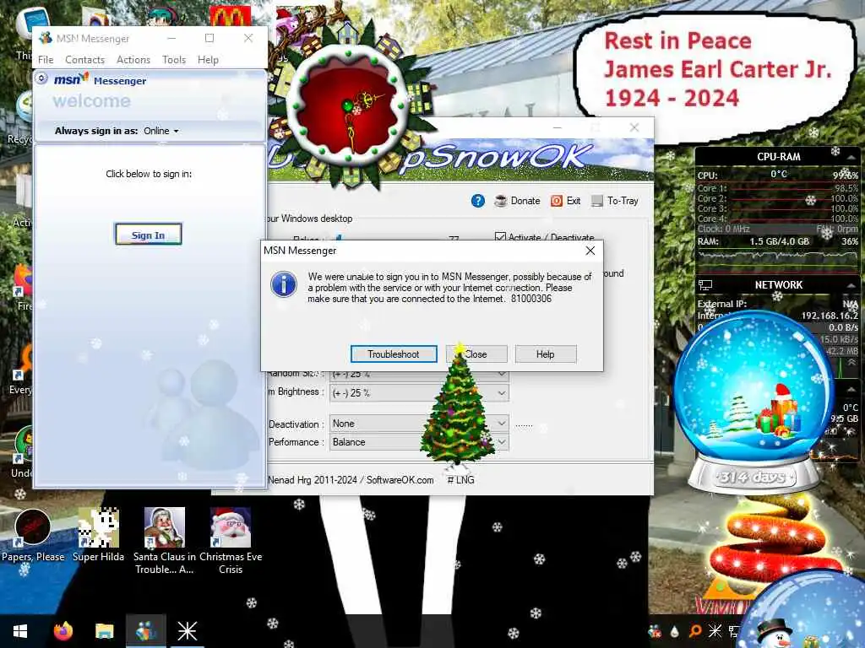Click To-Tray in the DesktopSnowOK toolbar
The image size is (865, 648).
[615, 201]
